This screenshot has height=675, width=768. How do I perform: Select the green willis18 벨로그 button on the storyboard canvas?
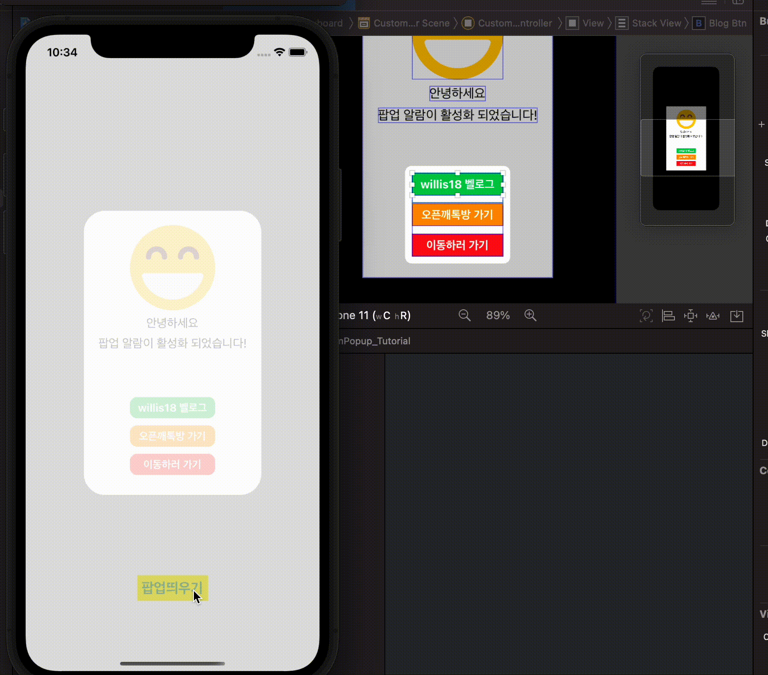click(x=457, y=185)
